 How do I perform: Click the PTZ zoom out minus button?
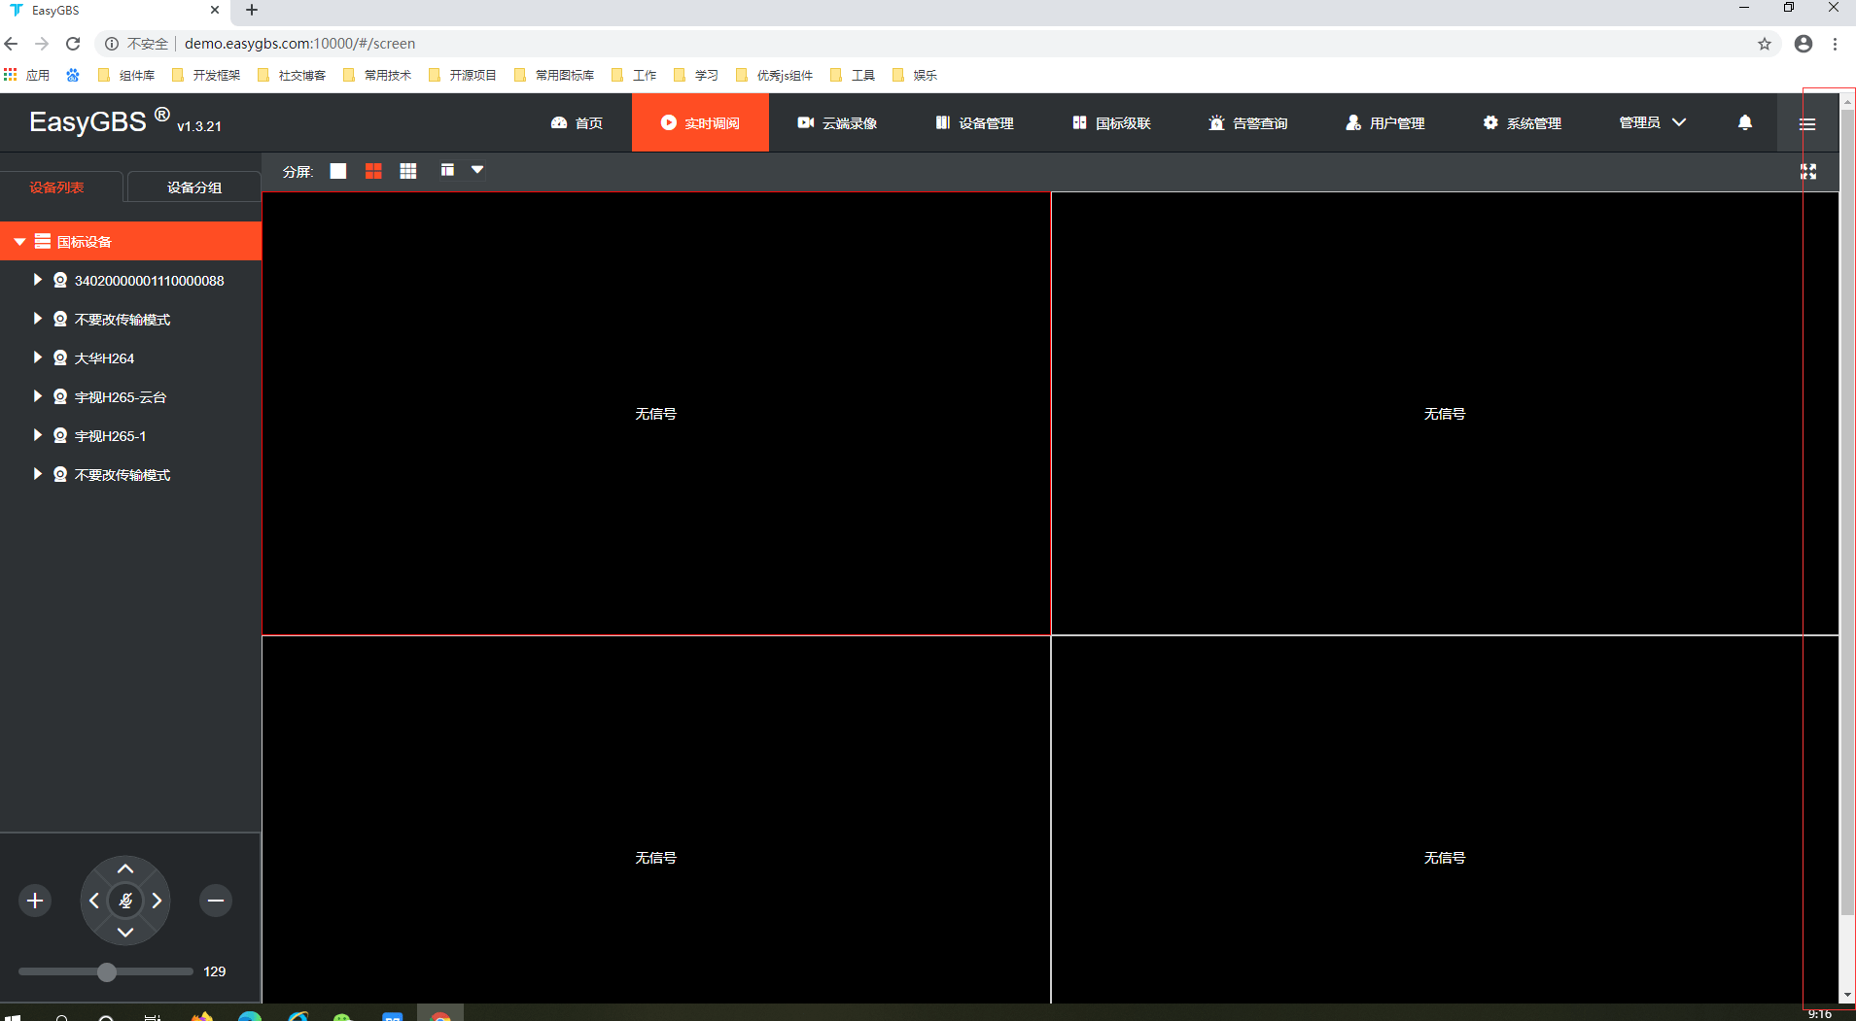point(216,901)
